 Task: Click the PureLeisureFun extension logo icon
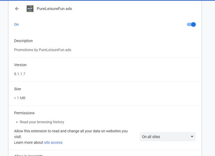click(30, 9)
